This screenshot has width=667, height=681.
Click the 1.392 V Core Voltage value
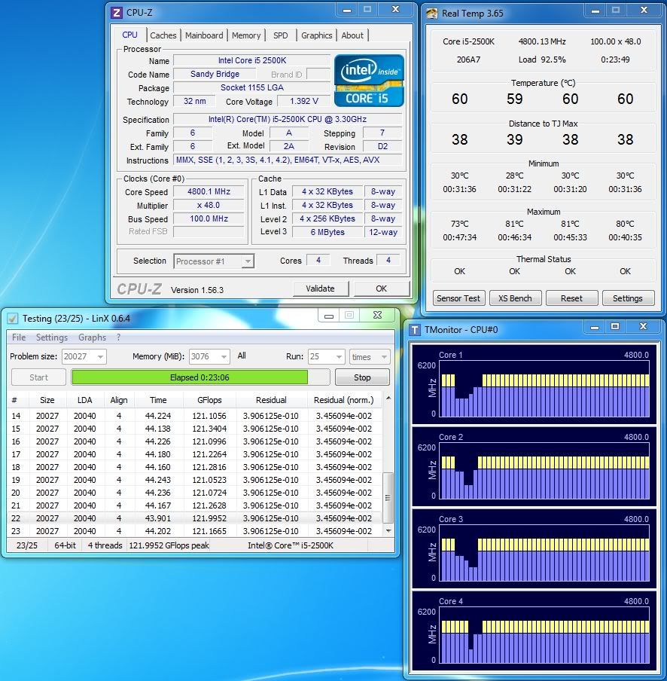[x=304, y=101]
